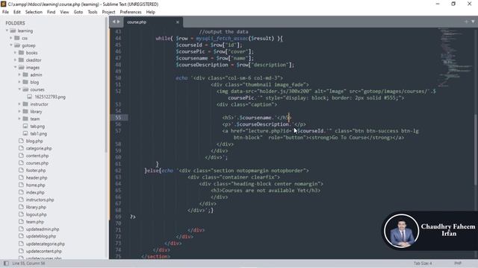
Task: Open the Preferences menu
Action: [x=131, y=12]
